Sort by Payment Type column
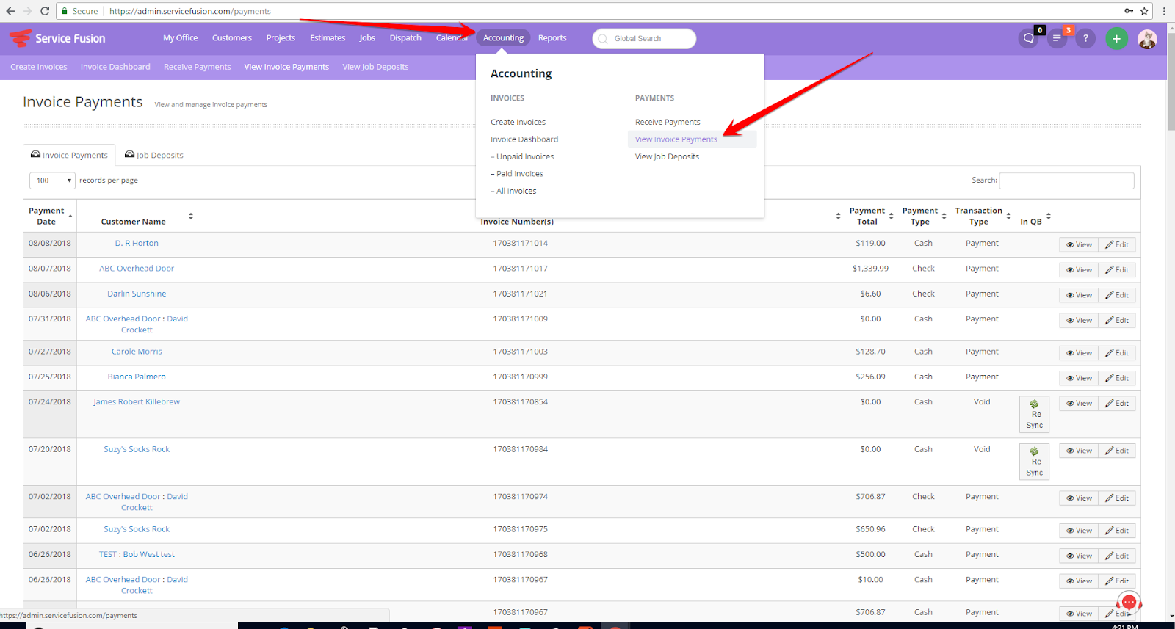 point(922,216)
